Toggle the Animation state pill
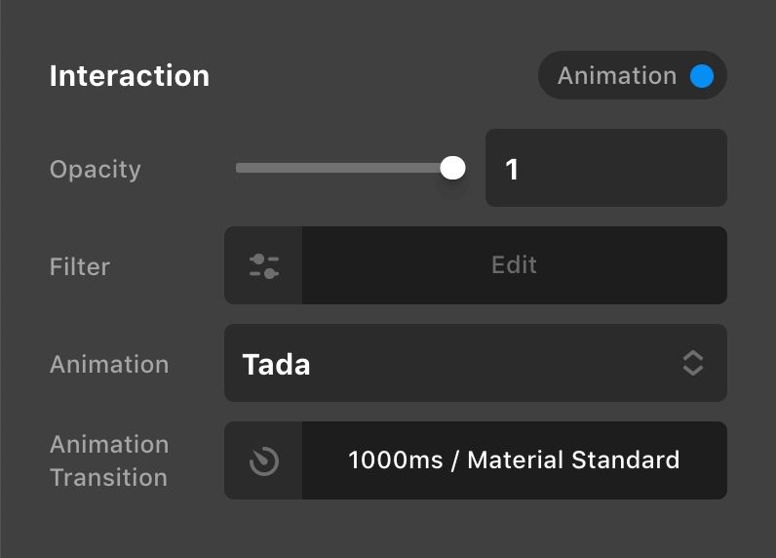Viewport: 776px width, 558px height. click(633, 76)
